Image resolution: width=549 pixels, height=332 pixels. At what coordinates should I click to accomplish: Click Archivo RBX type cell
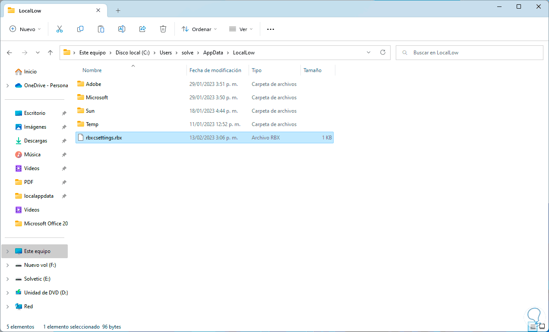266,138
